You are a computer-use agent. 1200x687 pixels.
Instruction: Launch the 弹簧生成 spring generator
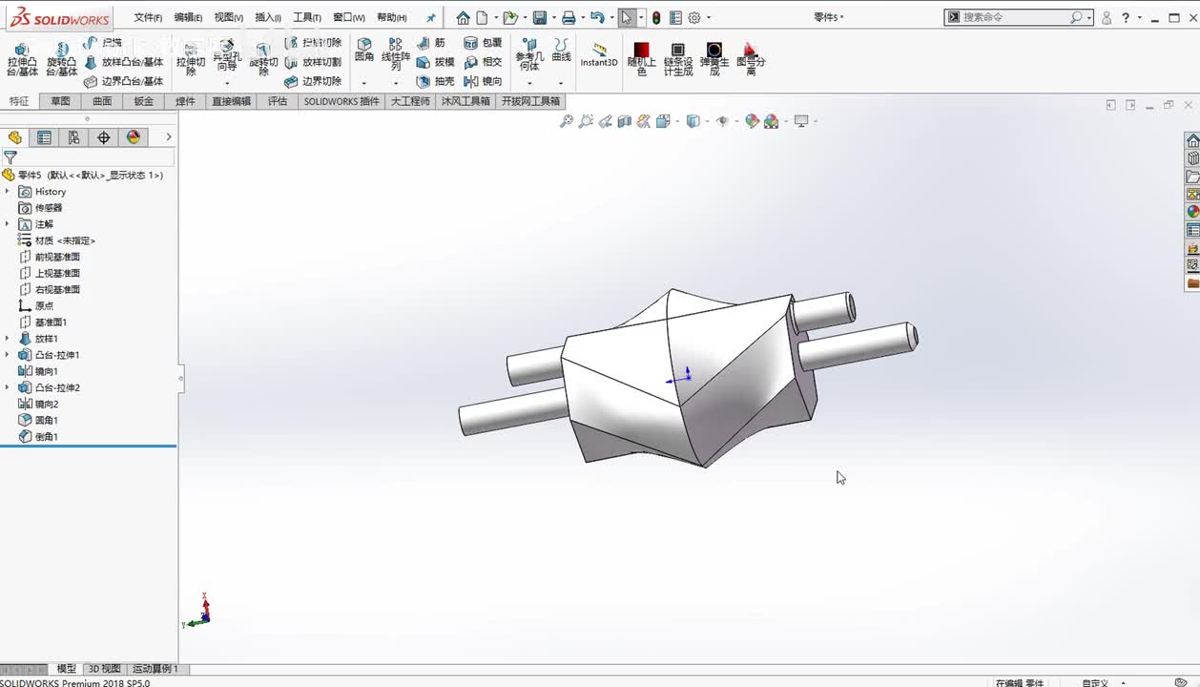(x=714, y=59)
